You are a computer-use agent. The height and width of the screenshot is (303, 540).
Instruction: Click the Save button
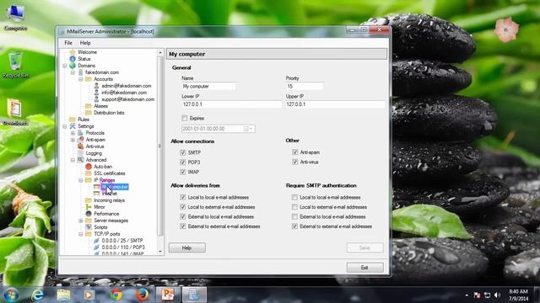tap(364, 247)
